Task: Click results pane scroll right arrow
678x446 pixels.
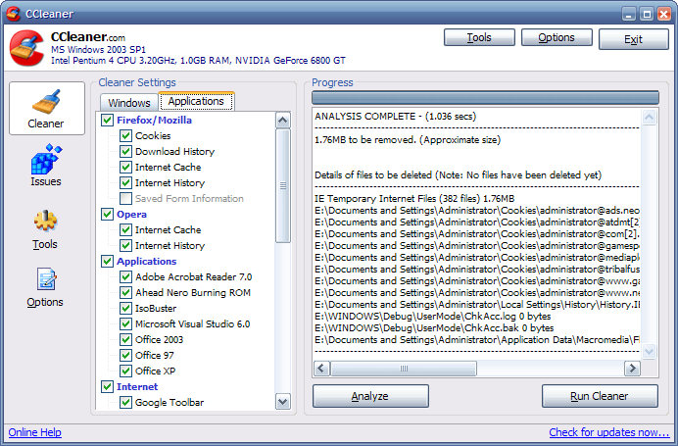Action: [632, 369]
